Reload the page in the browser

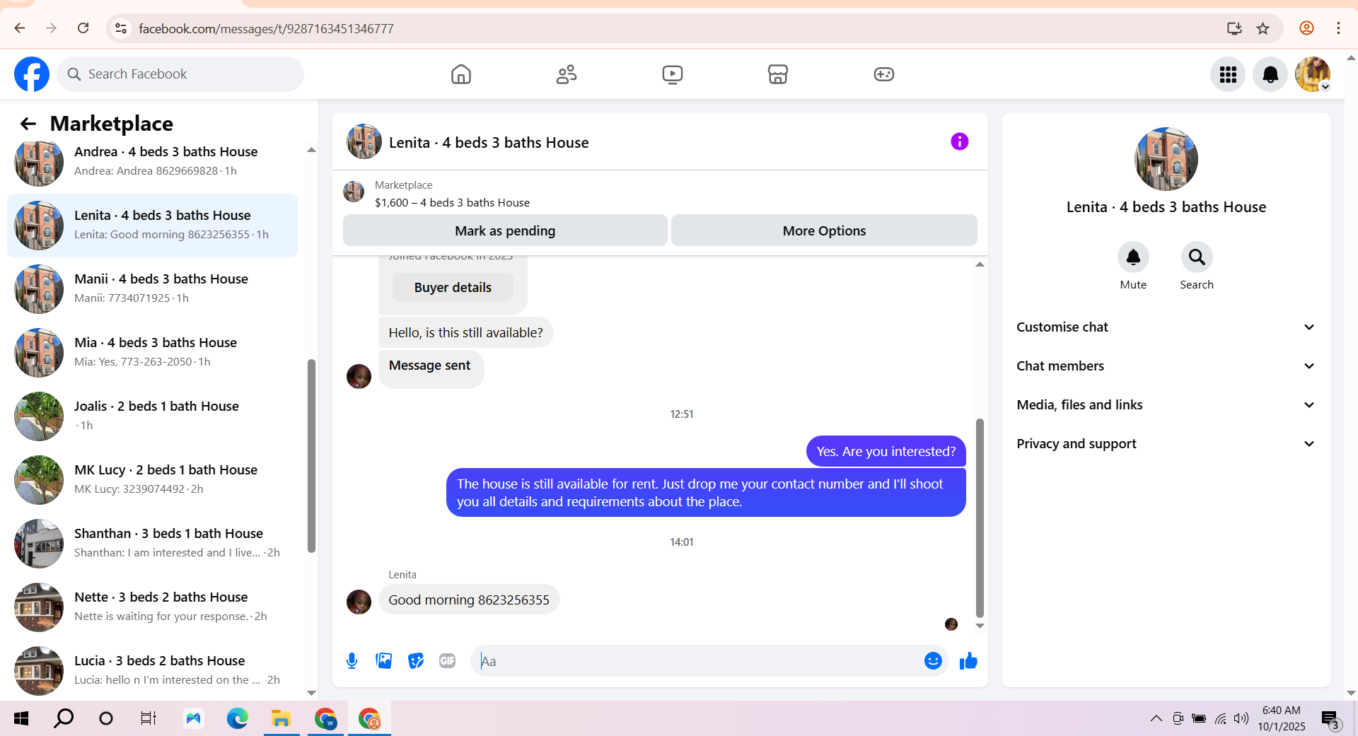coord(83,28)
